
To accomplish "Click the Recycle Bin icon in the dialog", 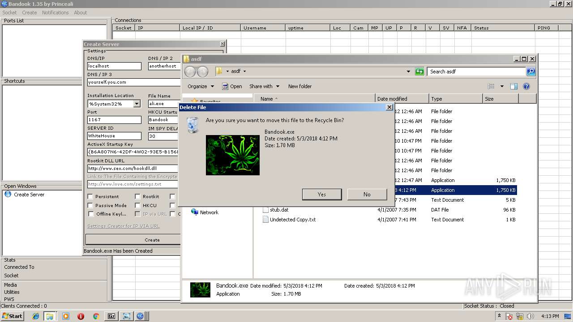I will [192, 125].
